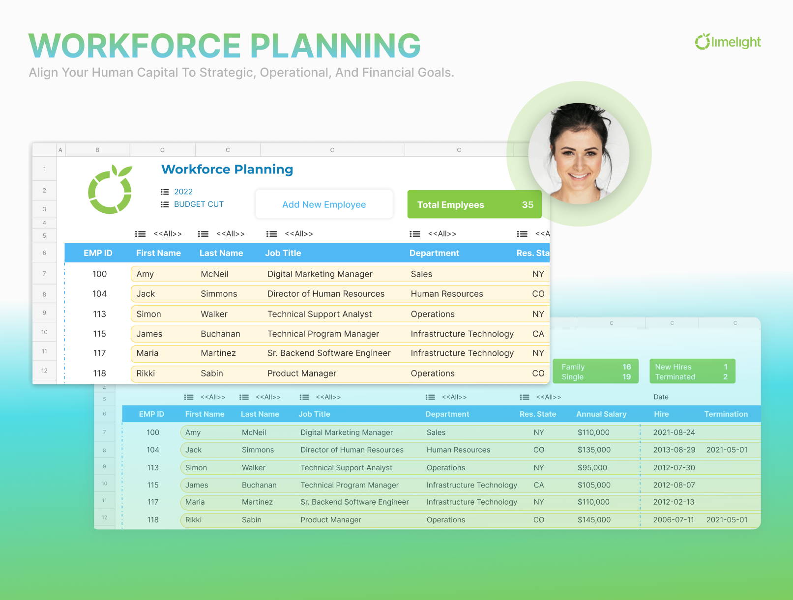
Task: Open the First Name <<All>> filter in the rear spreadsheet
Action: point(213,397)
